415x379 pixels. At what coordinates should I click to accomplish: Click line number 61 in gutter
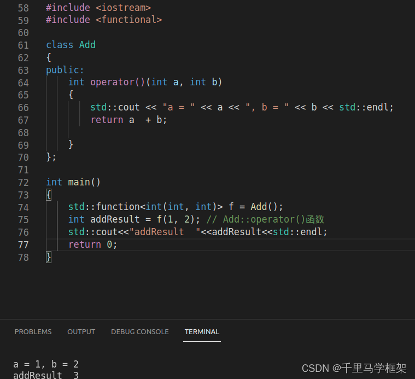(x=24, y=45)
